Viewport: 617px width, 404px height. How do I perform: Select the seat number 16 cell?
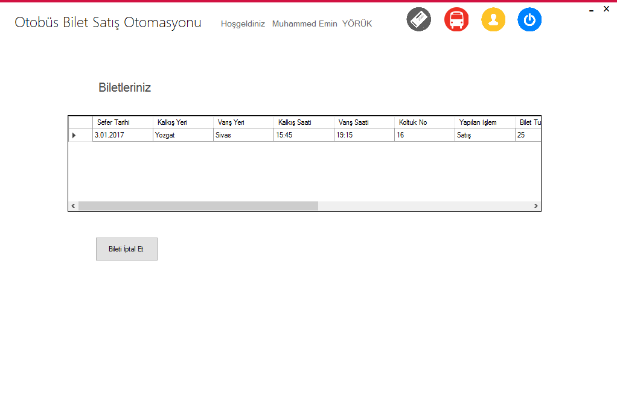coord(424,135)
